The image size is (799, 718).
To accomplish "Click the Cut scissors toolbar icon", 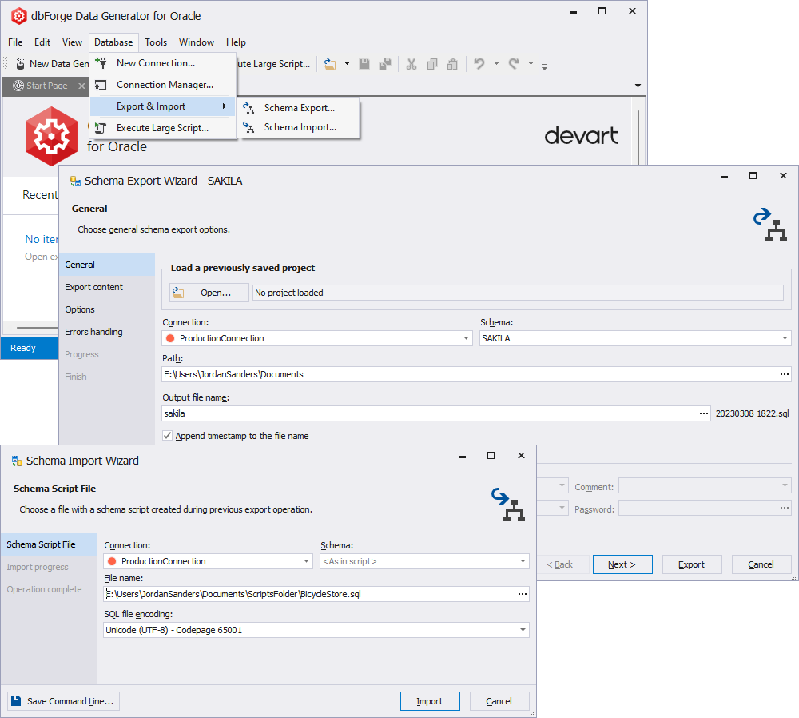I will click(411, 64).
